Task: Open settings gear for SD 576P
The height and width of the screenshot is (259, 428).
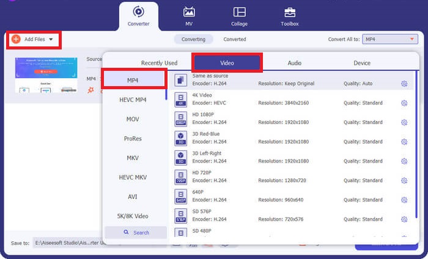Action: pos(404,219)
